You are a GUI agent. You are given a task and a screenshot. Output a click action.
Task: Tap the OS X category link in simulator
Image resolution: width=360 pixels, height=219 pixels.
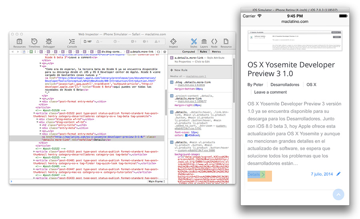tap(311, 84)
